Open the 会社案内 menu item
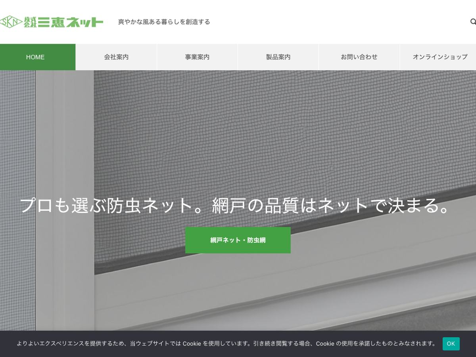 (x=116, y=57)
